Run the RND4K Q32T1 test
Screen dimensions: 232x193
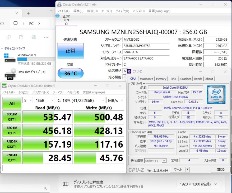click(12, 144)
